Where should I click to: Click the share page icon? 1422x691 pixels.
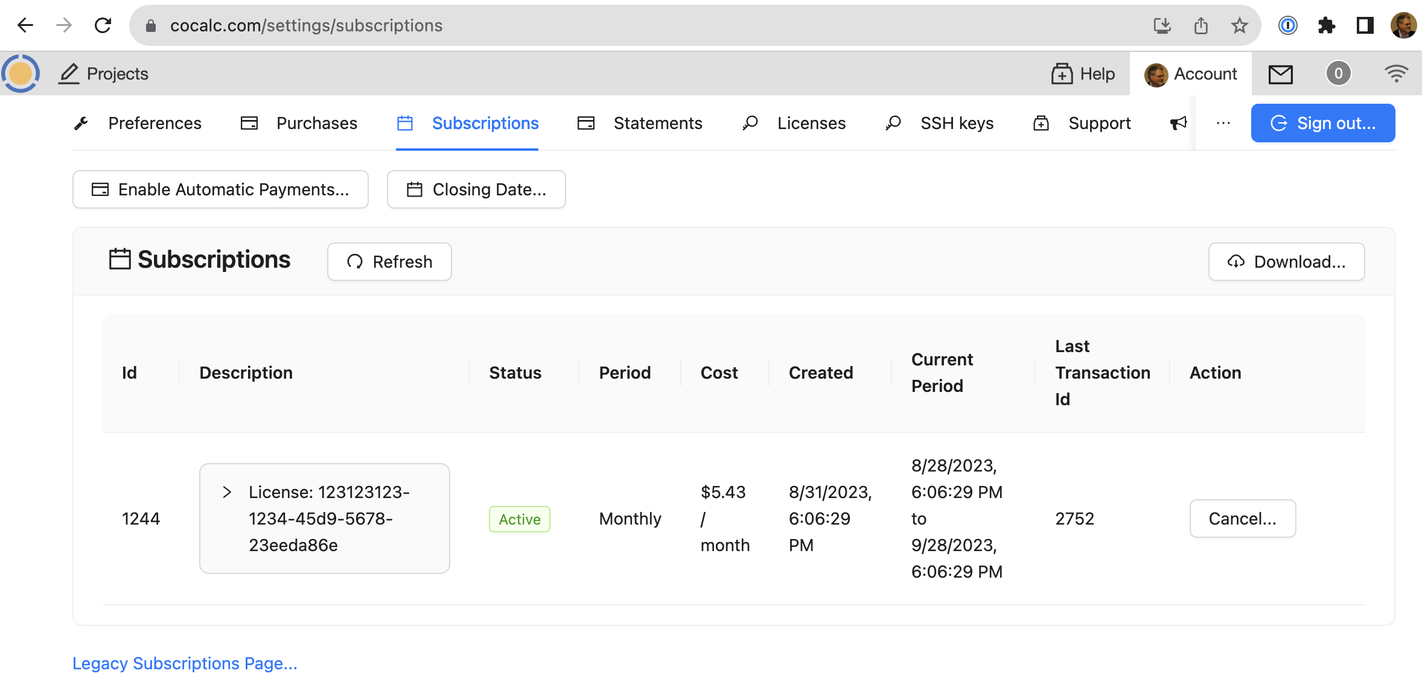[x=1200, y=25]
